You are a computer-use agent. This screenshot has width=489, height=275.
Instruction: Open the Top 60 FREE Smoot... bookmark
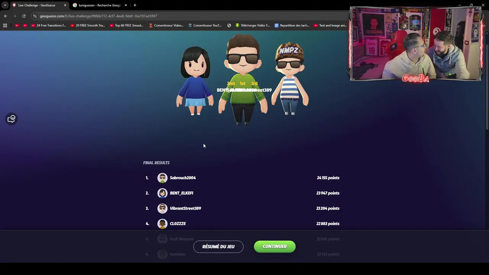click(x=126, y=26)
